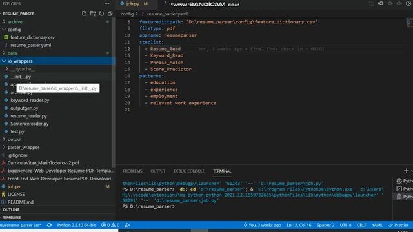The image size is (413, 232).
Task: Click the go back navigation icon in editor toolbar
Action: coord(381,3)
